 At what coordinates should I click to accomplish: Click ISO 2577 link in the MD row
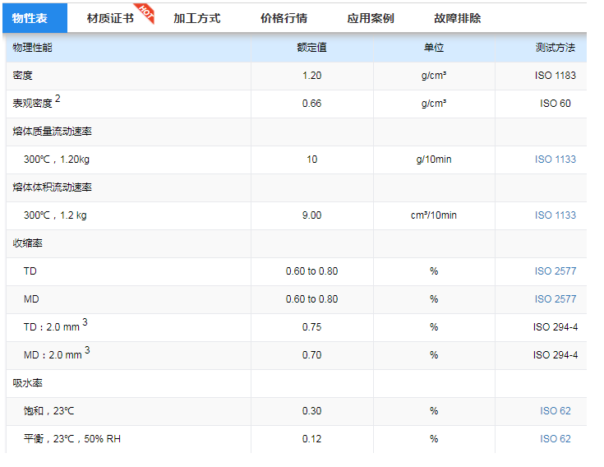pos(555,299)
